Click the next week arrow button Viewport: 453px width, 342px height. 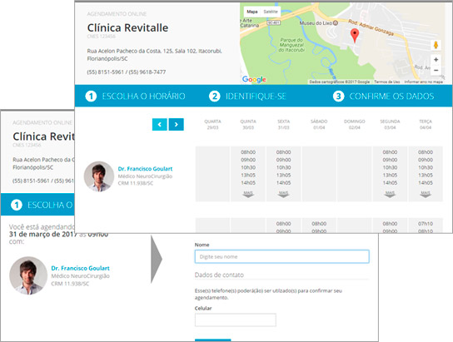point(177,124)
